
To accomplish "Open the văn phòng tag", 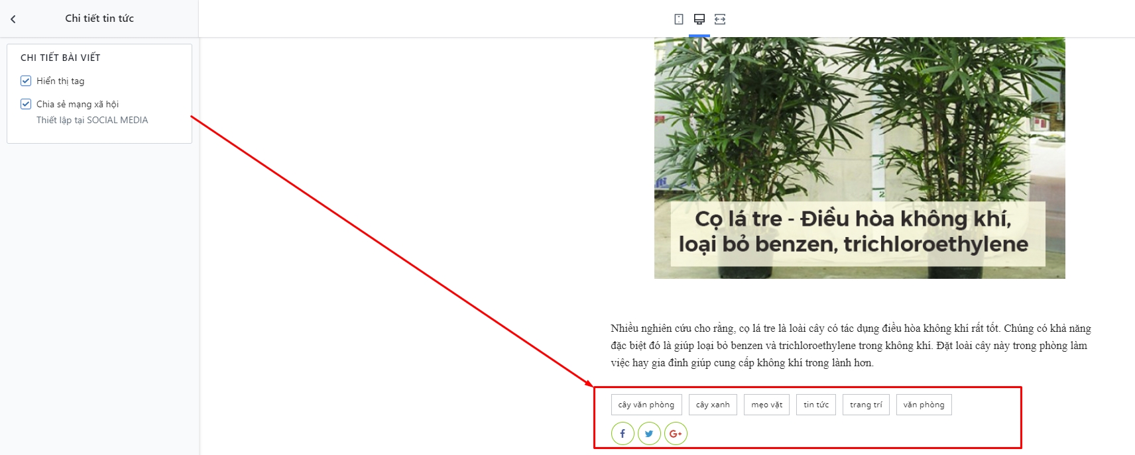I will 924,405.
